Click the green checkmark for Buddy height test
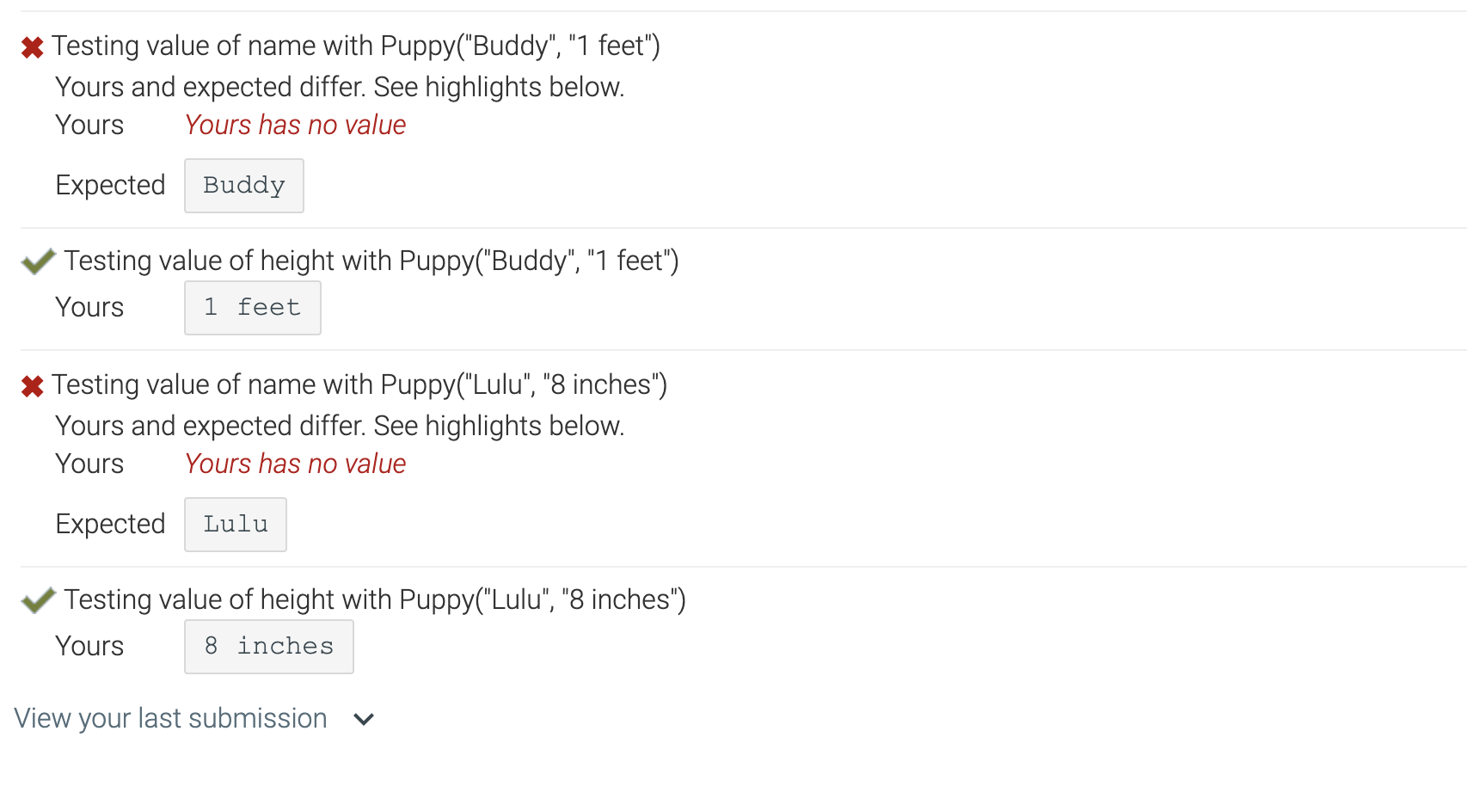The width and height of the screenshot is (1467, 805). [x=38, y=260]
